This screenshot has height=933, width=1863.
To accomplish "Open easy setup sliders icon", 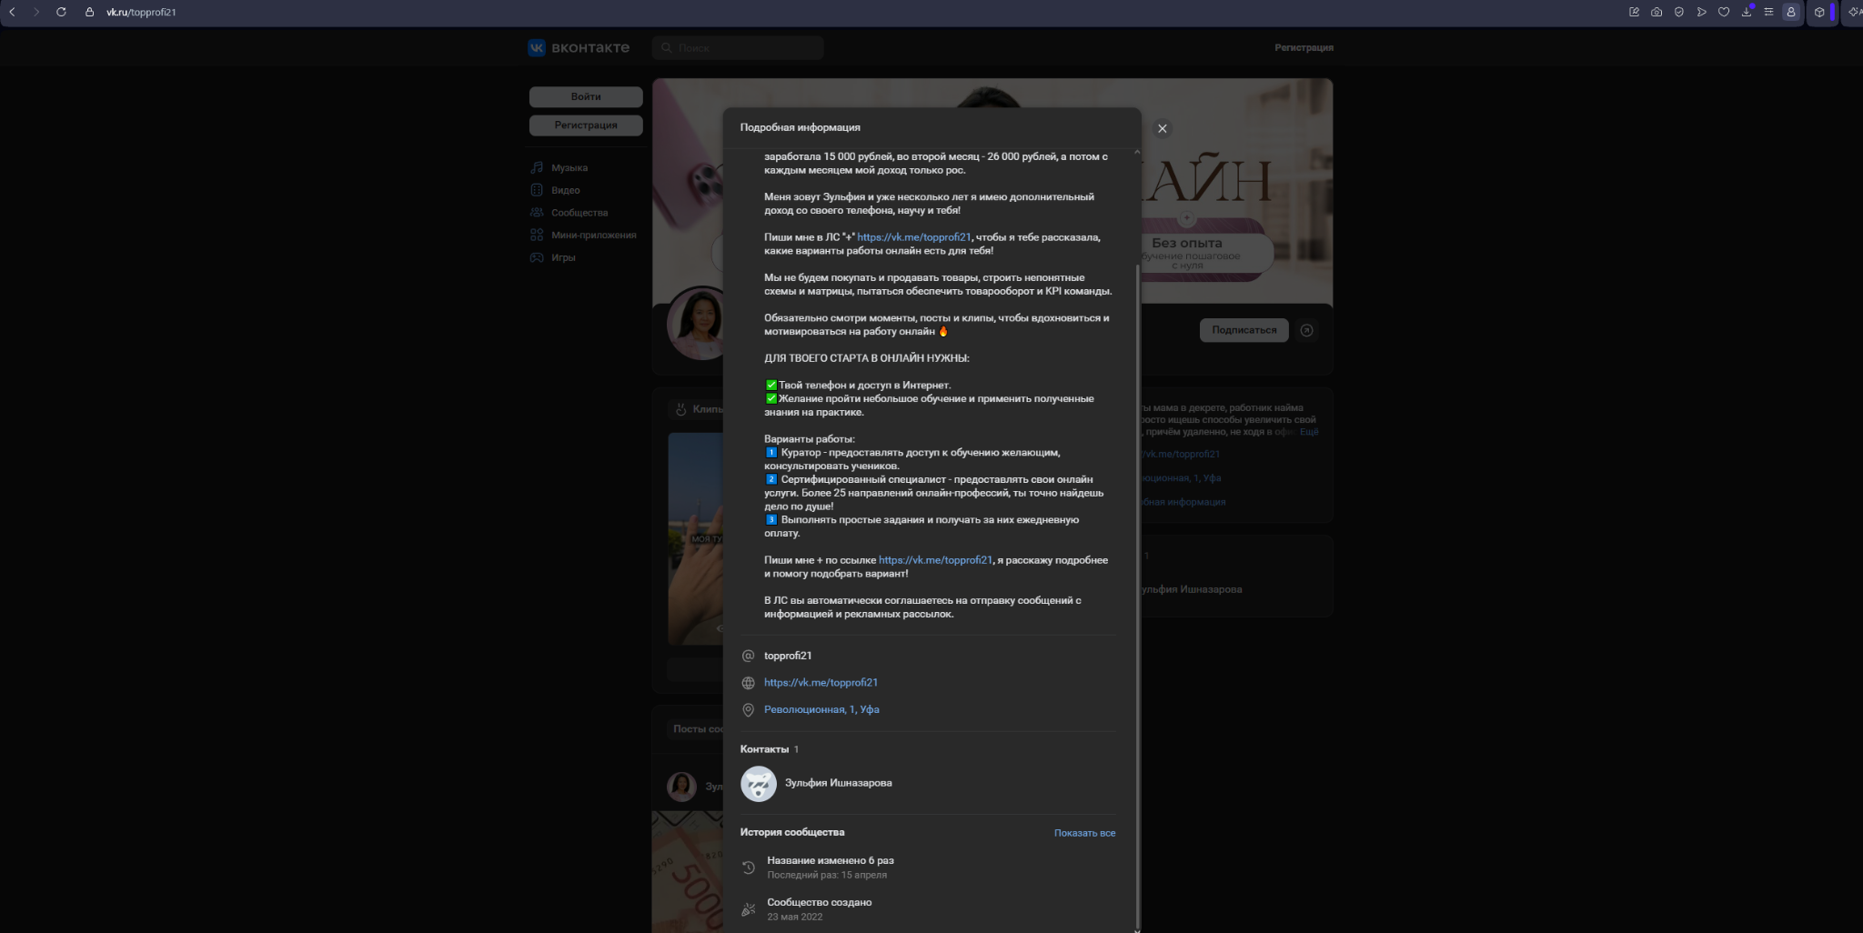I will coord(1768,12).
